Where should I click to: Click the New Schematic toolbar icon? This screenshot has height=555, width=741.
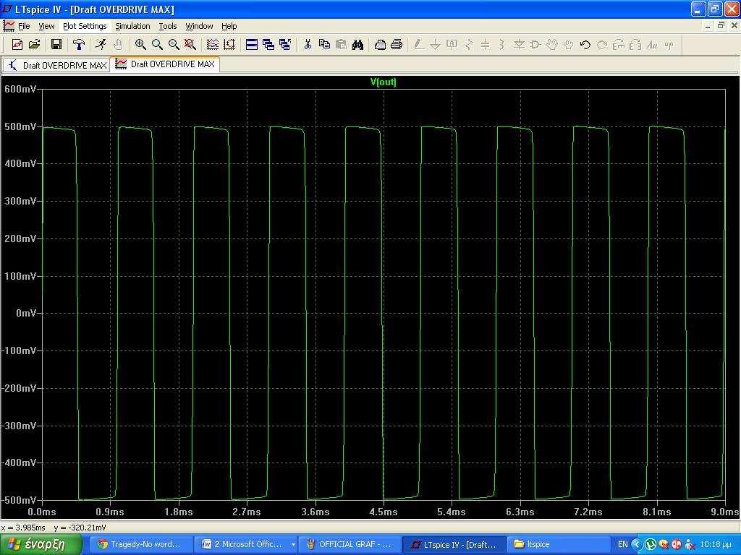tap(17, 44)
